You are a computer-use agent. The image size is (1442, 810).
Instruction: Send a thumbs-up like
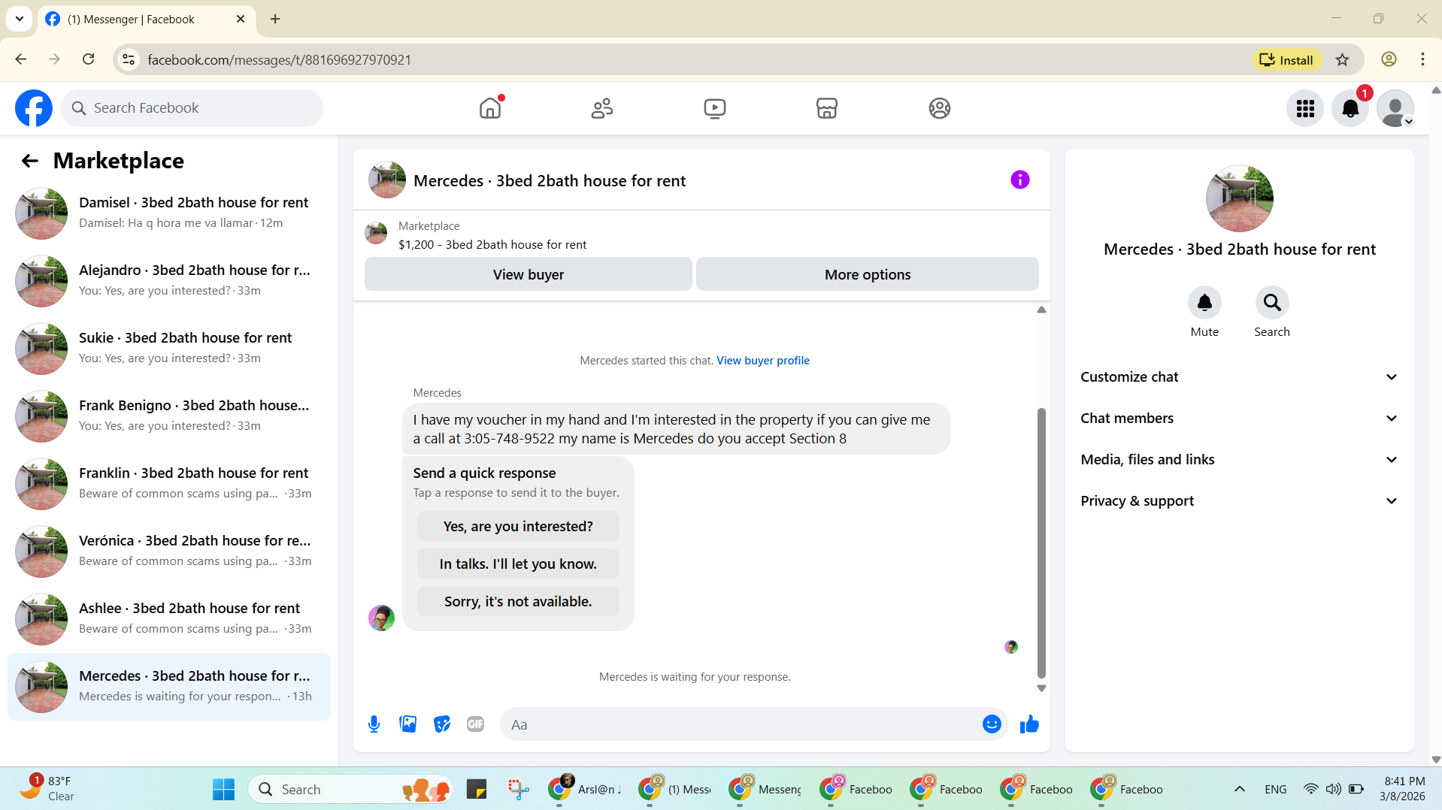pos(1029,724)
